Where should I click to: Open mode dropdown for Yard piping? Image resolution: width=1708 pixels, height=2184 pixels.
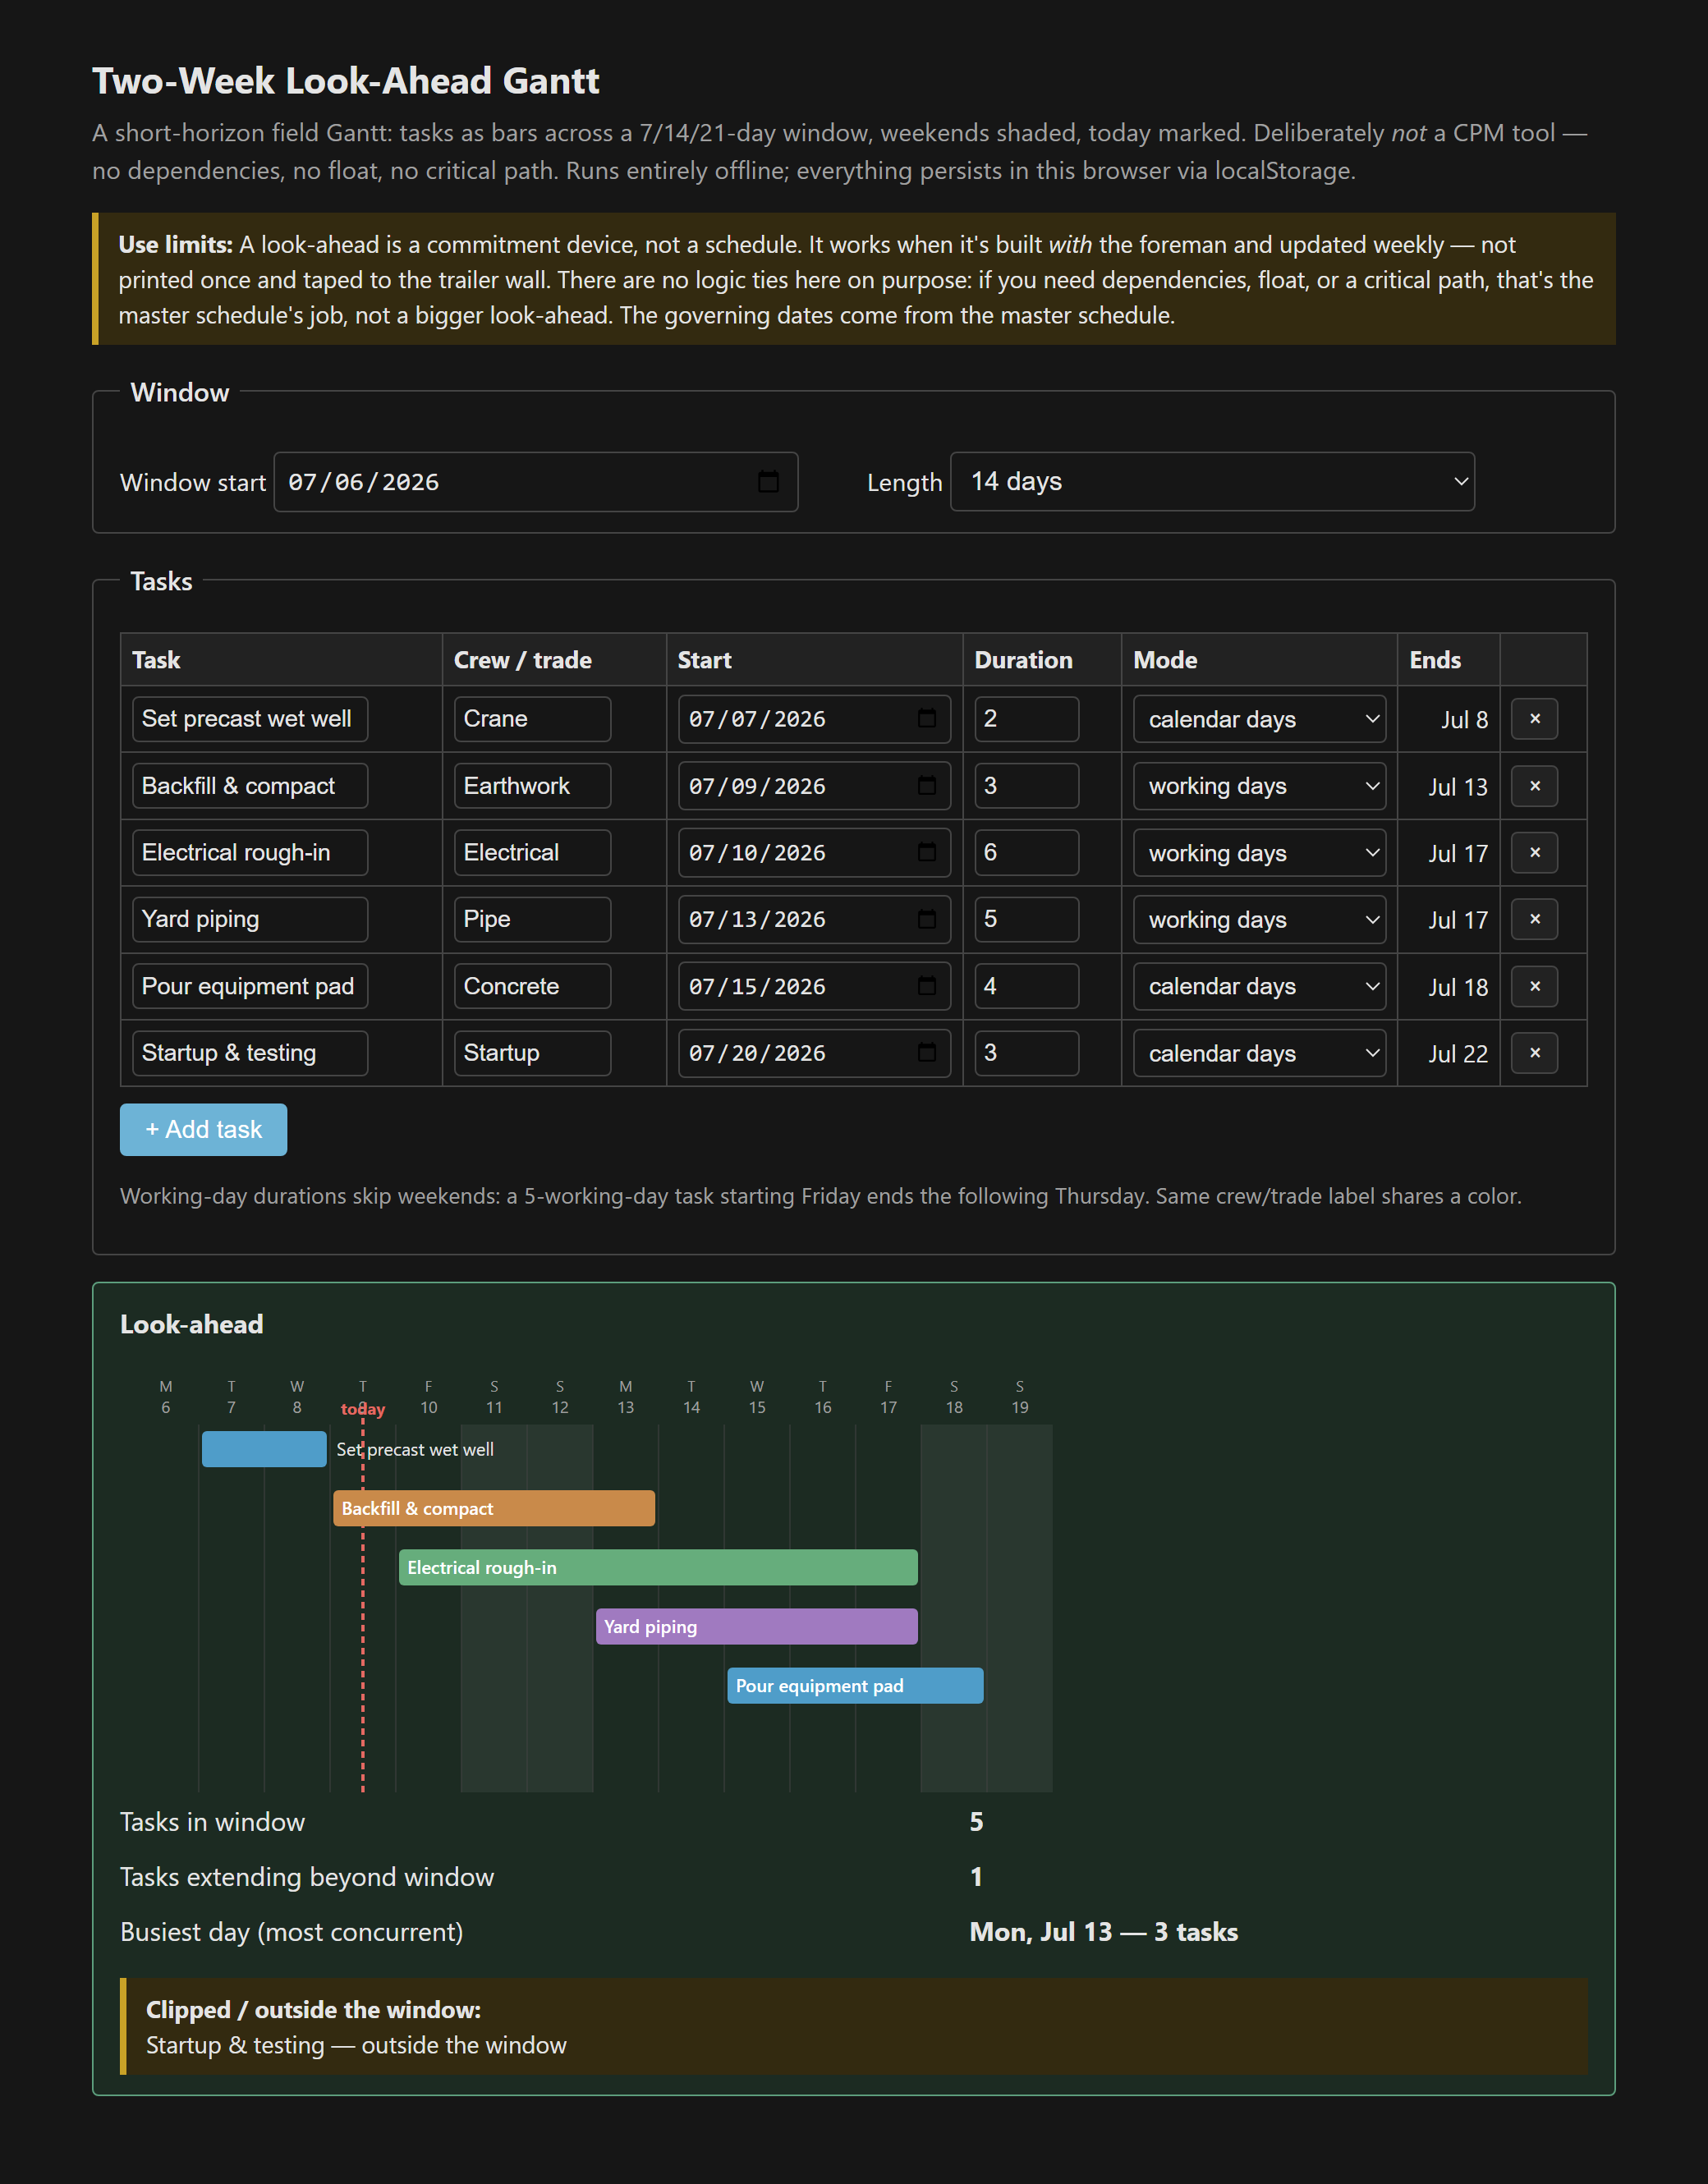(x=1259, y=919)
